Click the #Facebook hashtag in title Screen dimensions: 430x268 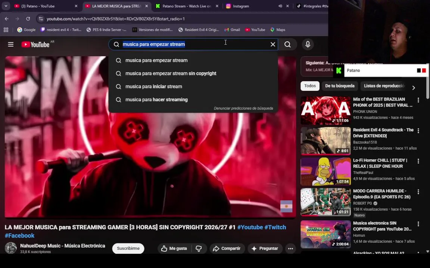coord(19,236)
